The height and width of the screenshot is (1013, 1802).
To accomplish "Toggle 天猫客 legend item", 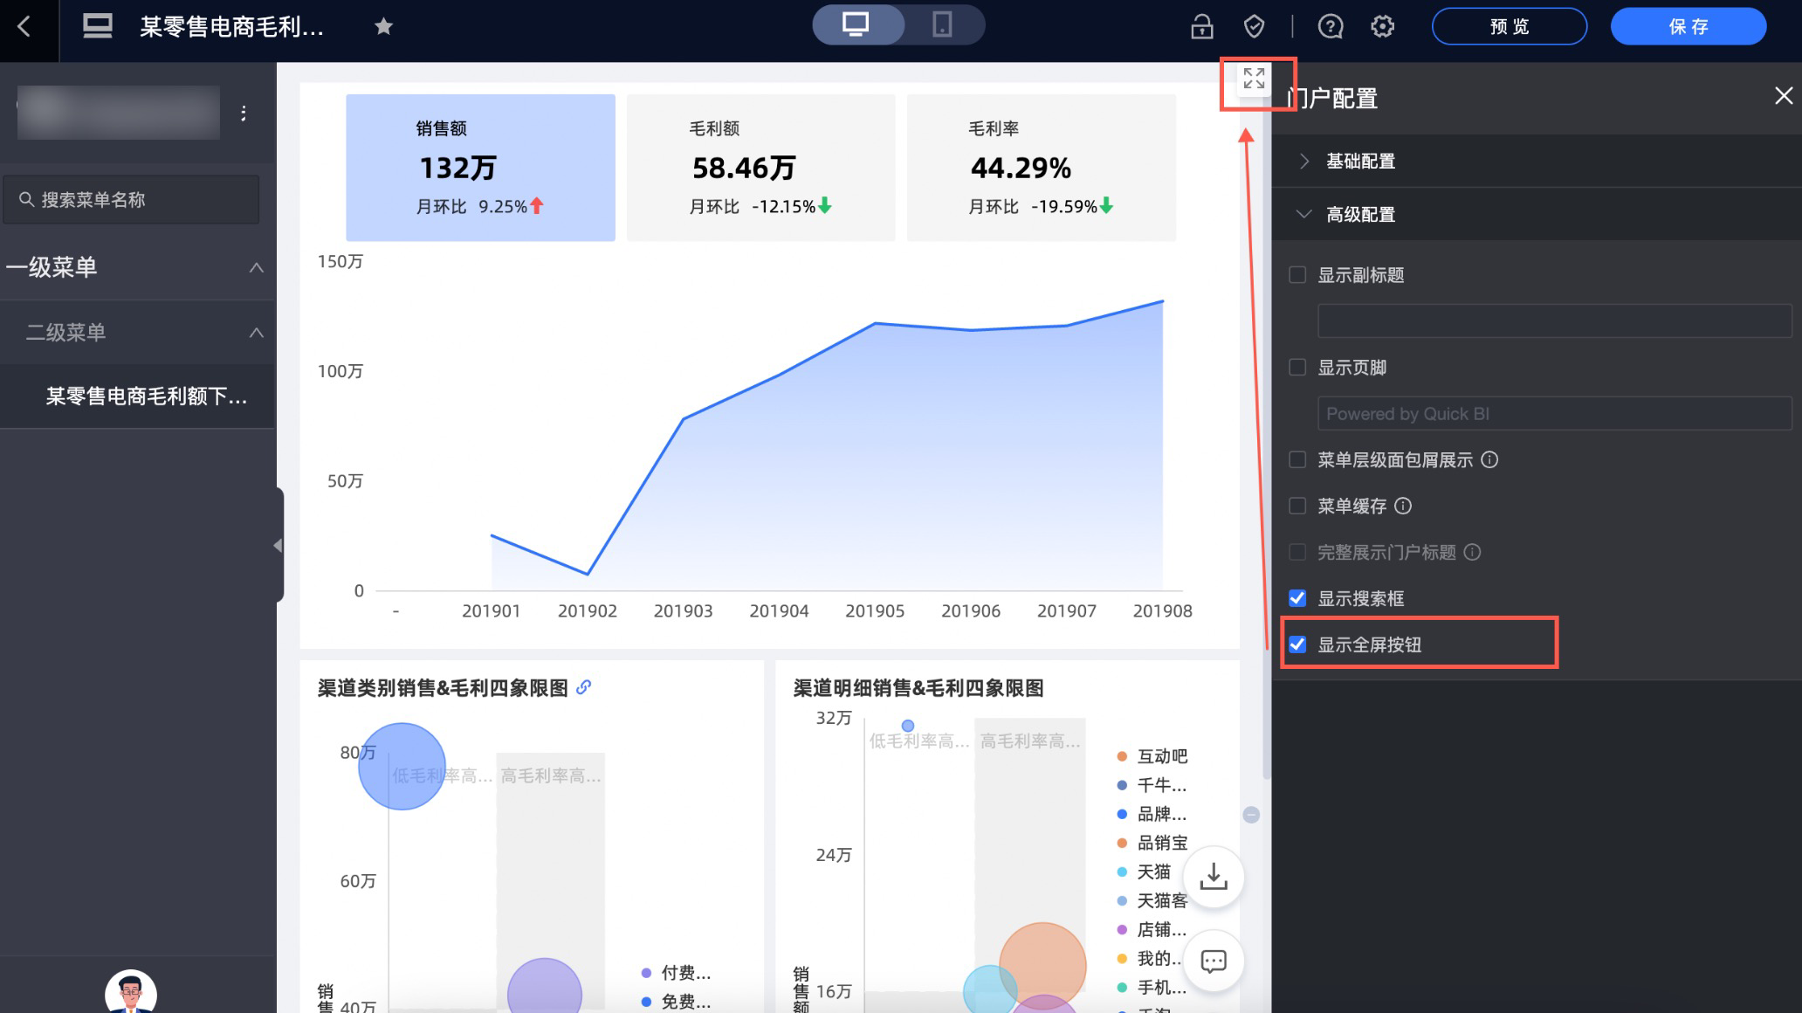I will click(1152, 900).
